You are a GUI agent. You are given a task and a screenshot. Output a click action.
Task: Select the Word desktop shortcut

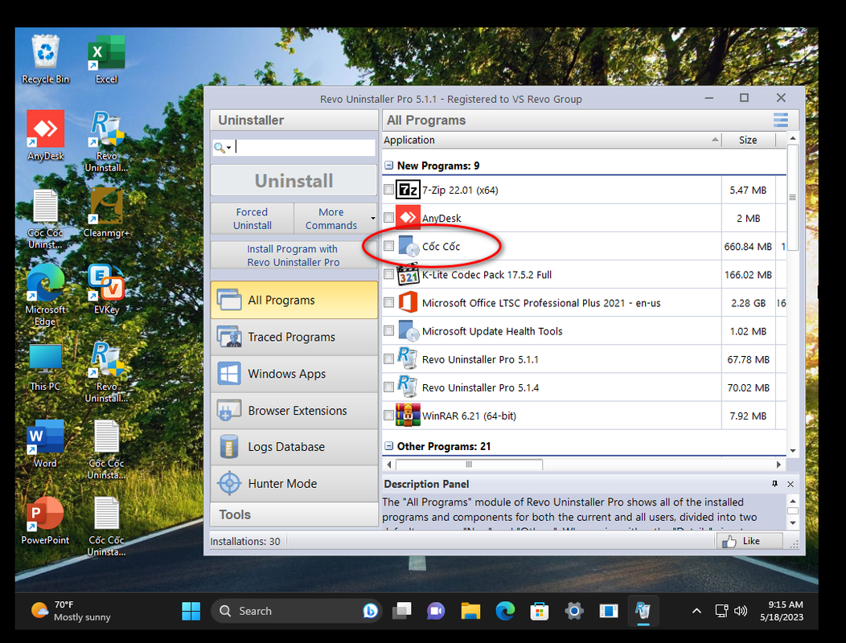click(x=45, y=444)
